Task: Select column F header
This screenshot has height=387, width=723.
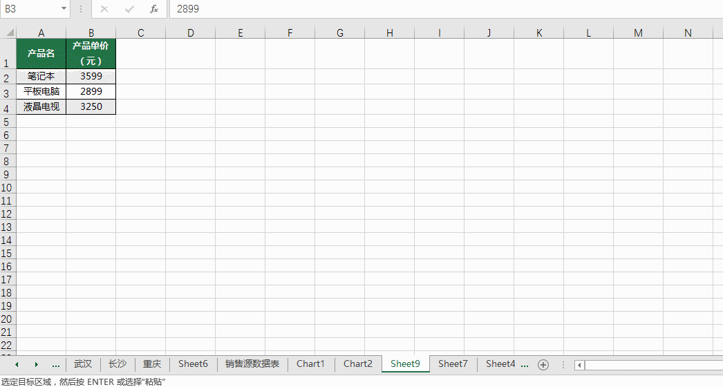Action: tap(290, 32)
